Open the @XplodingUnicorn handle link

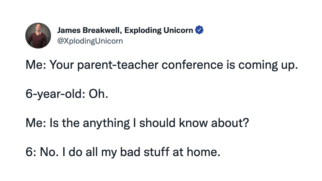90,41
